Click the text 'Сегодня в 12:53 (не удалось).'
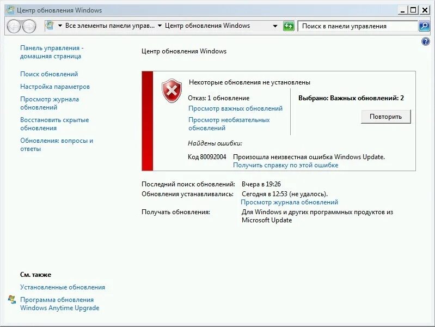Screen dimensions: 435x327 285,194
